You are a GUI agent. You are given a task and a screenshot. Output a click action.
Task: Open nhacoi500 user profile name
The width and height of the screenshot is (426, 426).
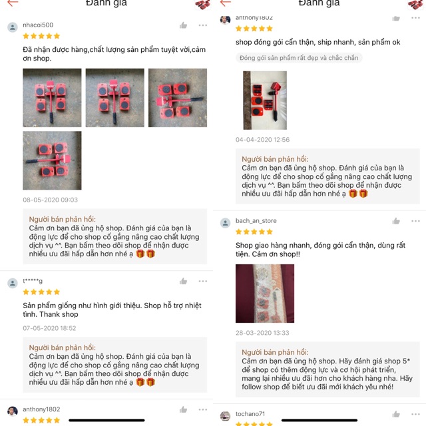(x=38, y=25)
